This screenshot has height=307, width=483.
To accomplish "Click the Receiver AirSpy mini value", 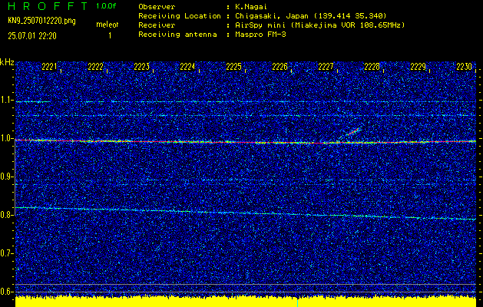I will (319, 25).
